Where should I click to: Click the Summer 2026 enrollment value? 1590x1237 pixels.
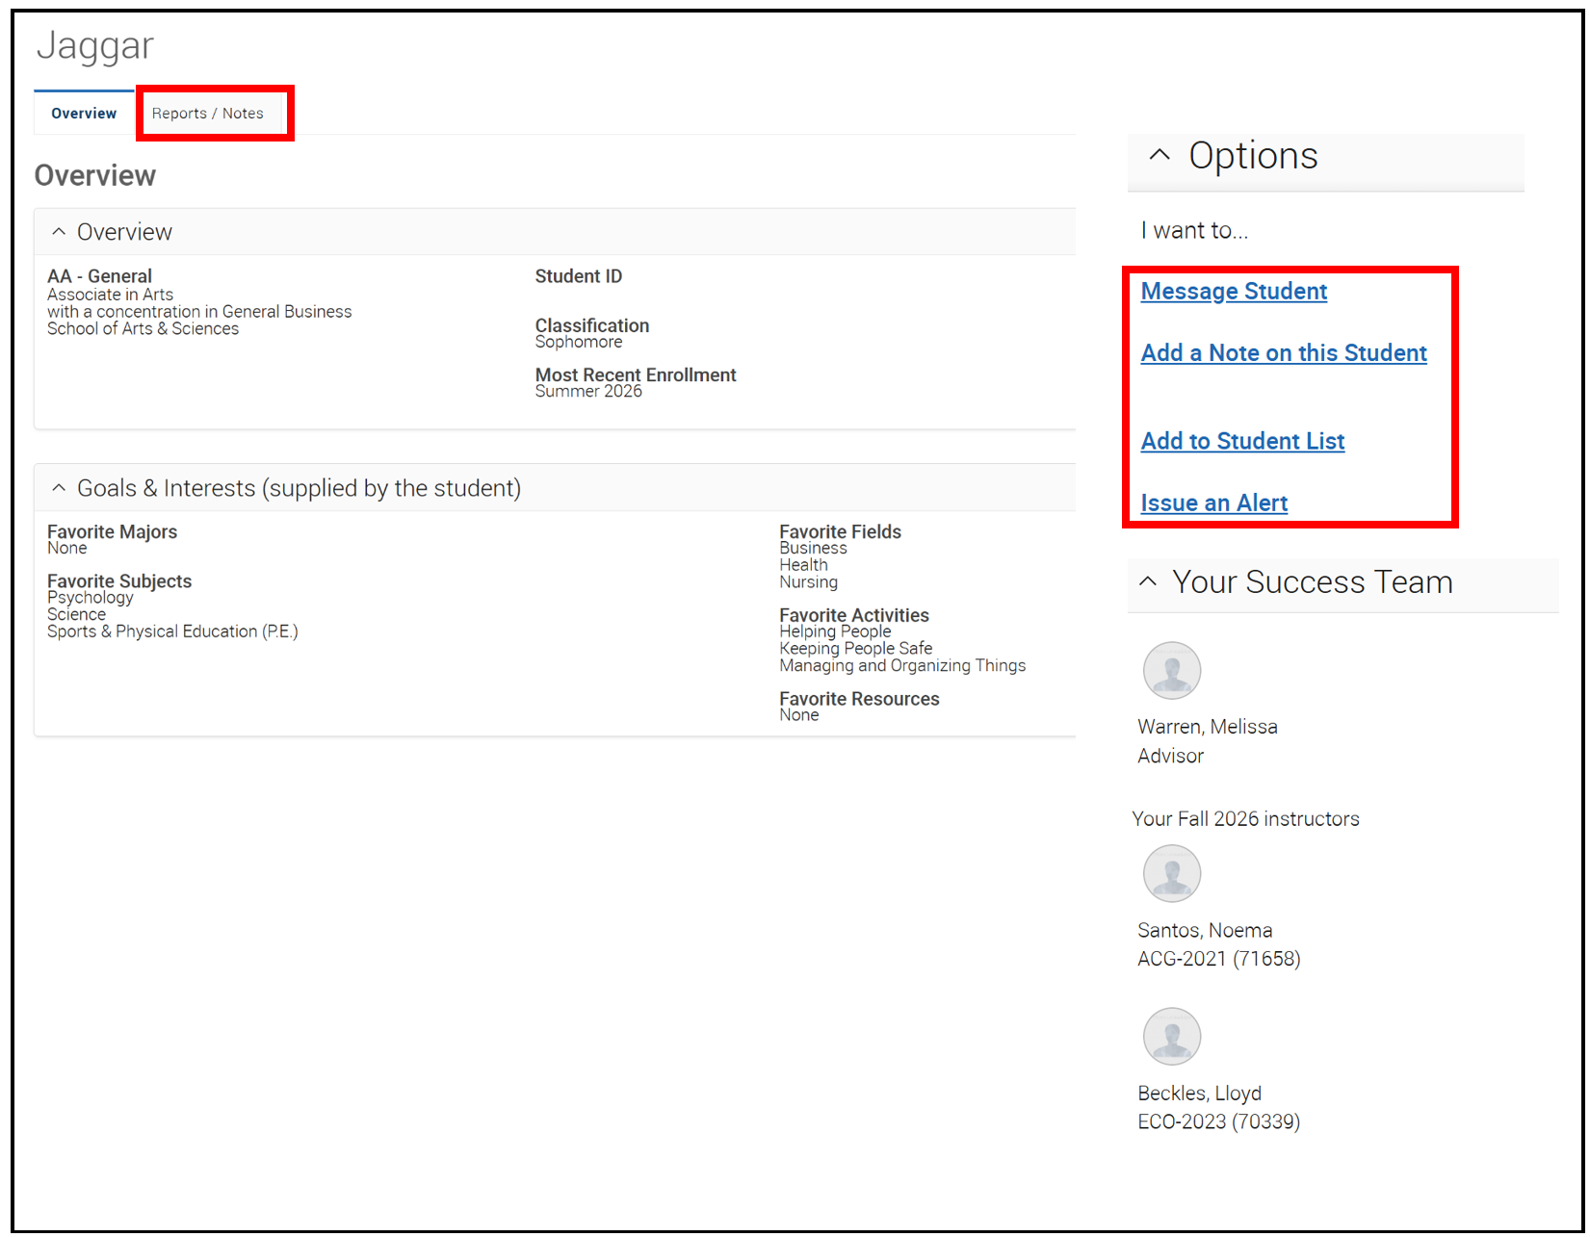(588, 391)
